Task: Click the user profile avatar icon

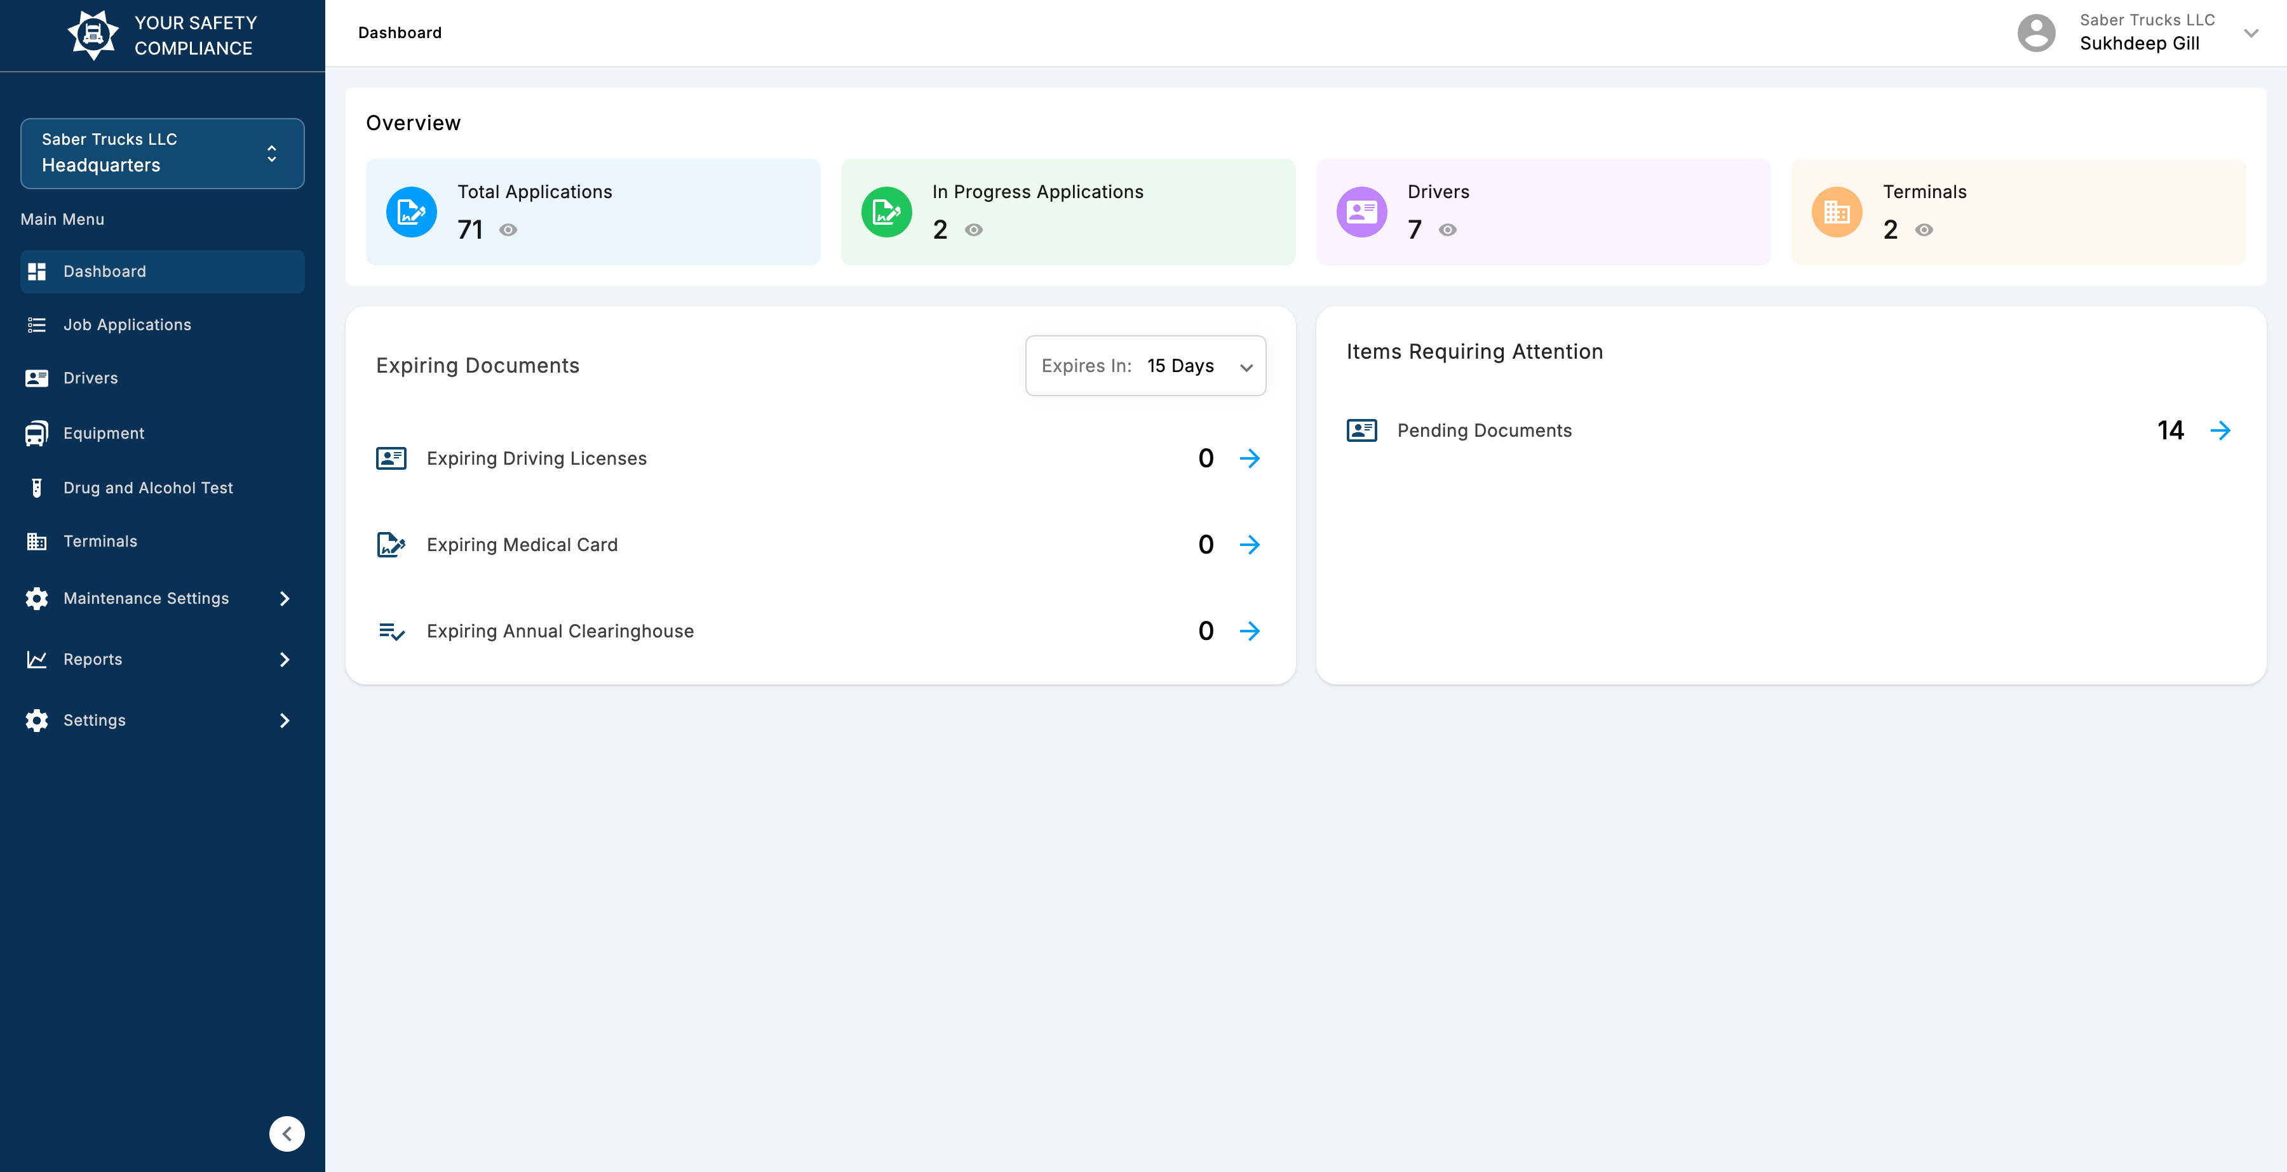Action: coord(2037,33)
